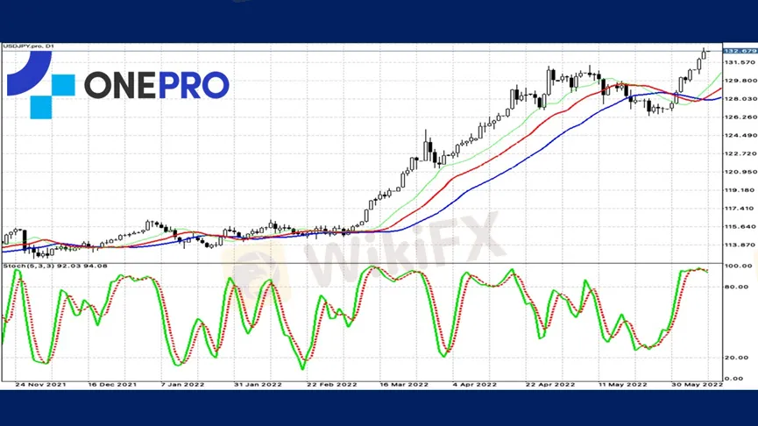This screenshot has height=426, width=758.
Task: Click the 7 Jan 2022 date label
Action: click(x=182, y=385)
